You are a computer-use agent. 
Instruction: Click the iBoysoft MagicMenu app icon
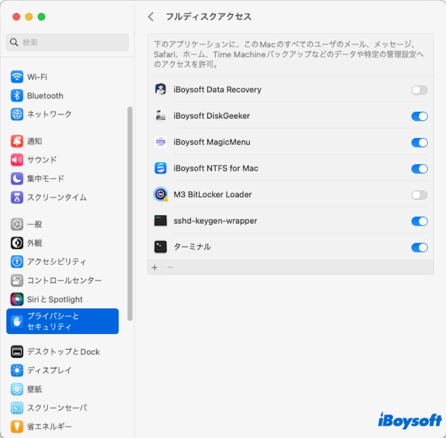pos(161,142)
